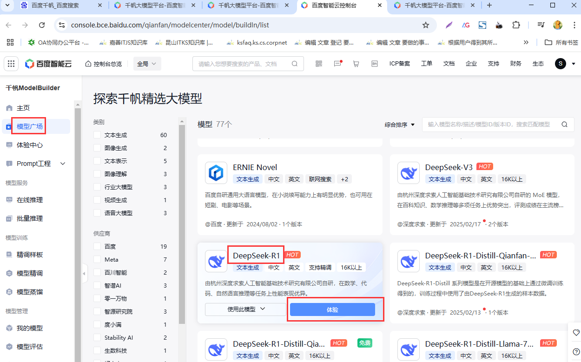Click the 百度智能云 logo

48,64
